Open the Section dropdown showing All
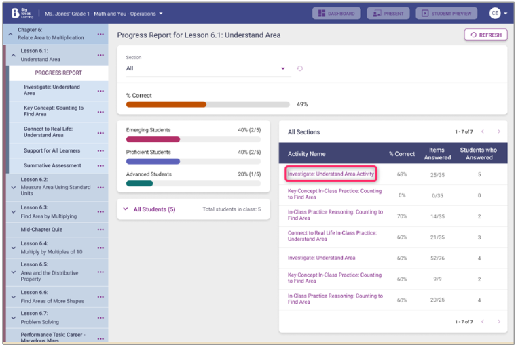This screenshot has width=518, height=345. [207, 68]
